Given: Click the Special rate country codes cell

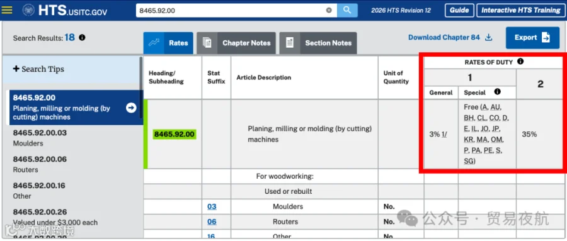Looking at the screenshot, I should [487, 134].
